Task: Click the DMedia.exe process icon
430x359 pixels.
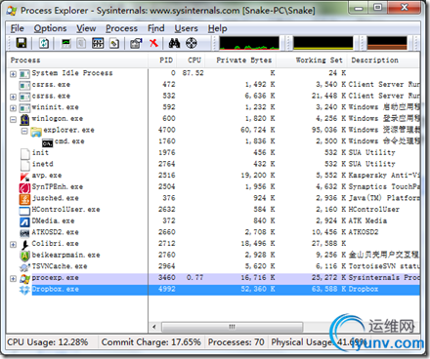Action: tap(24, 221)
